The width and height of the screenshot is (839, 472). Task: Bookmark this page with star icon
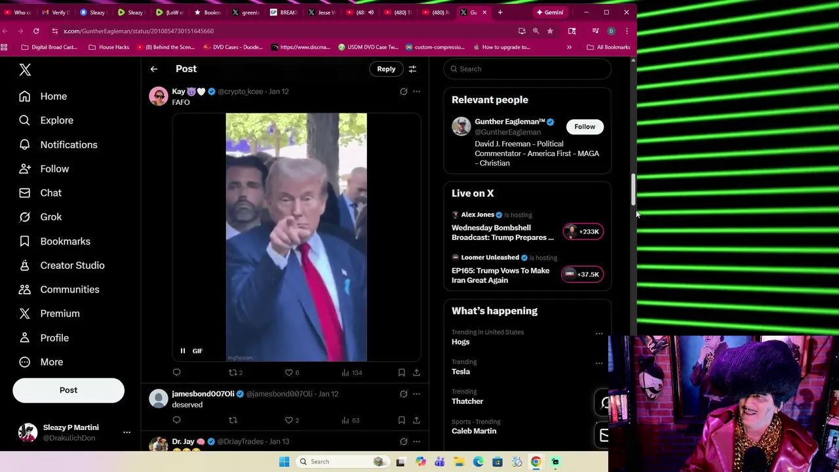(550, 31)
